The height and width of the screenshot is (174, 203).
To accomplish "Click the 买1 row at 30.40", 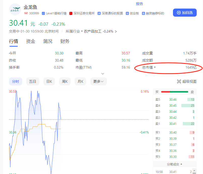I will [175, 133].
